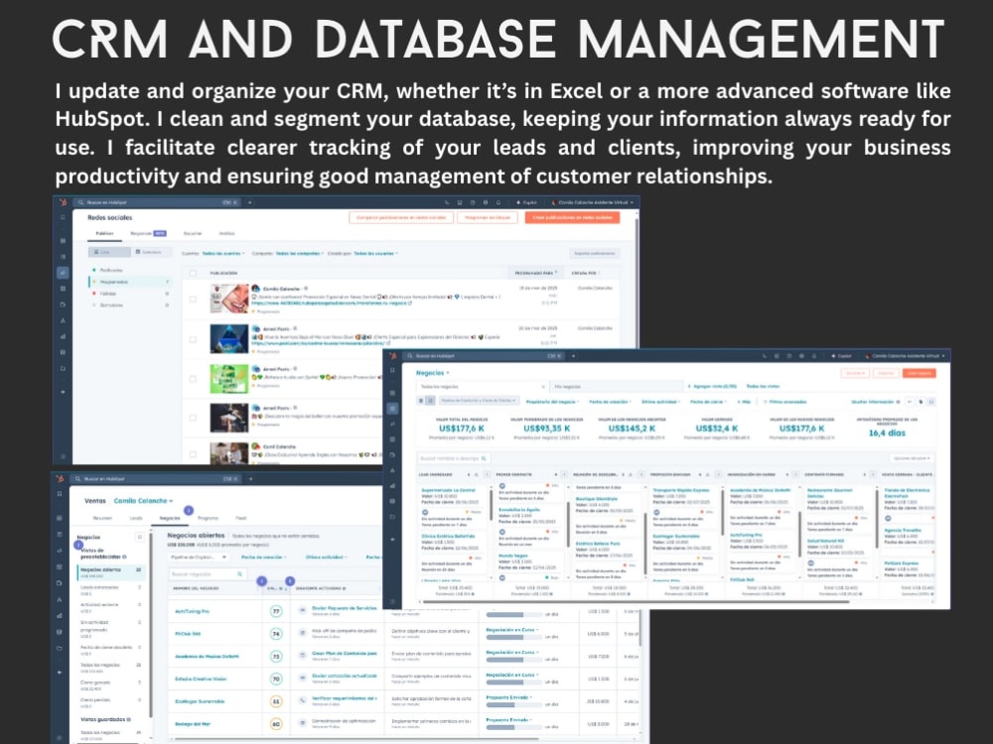Screen dimensions: 993x744
Task: Check the Camila Calanche dental post checkbox
Action: point(194,299)
